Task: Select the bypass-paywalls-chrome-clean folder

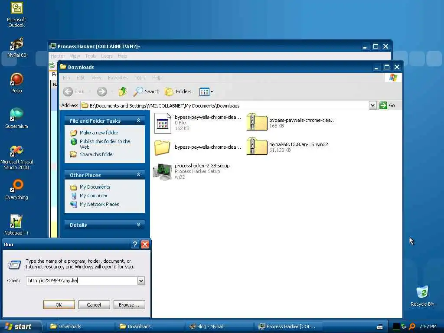Action: (x=198, y=147)
